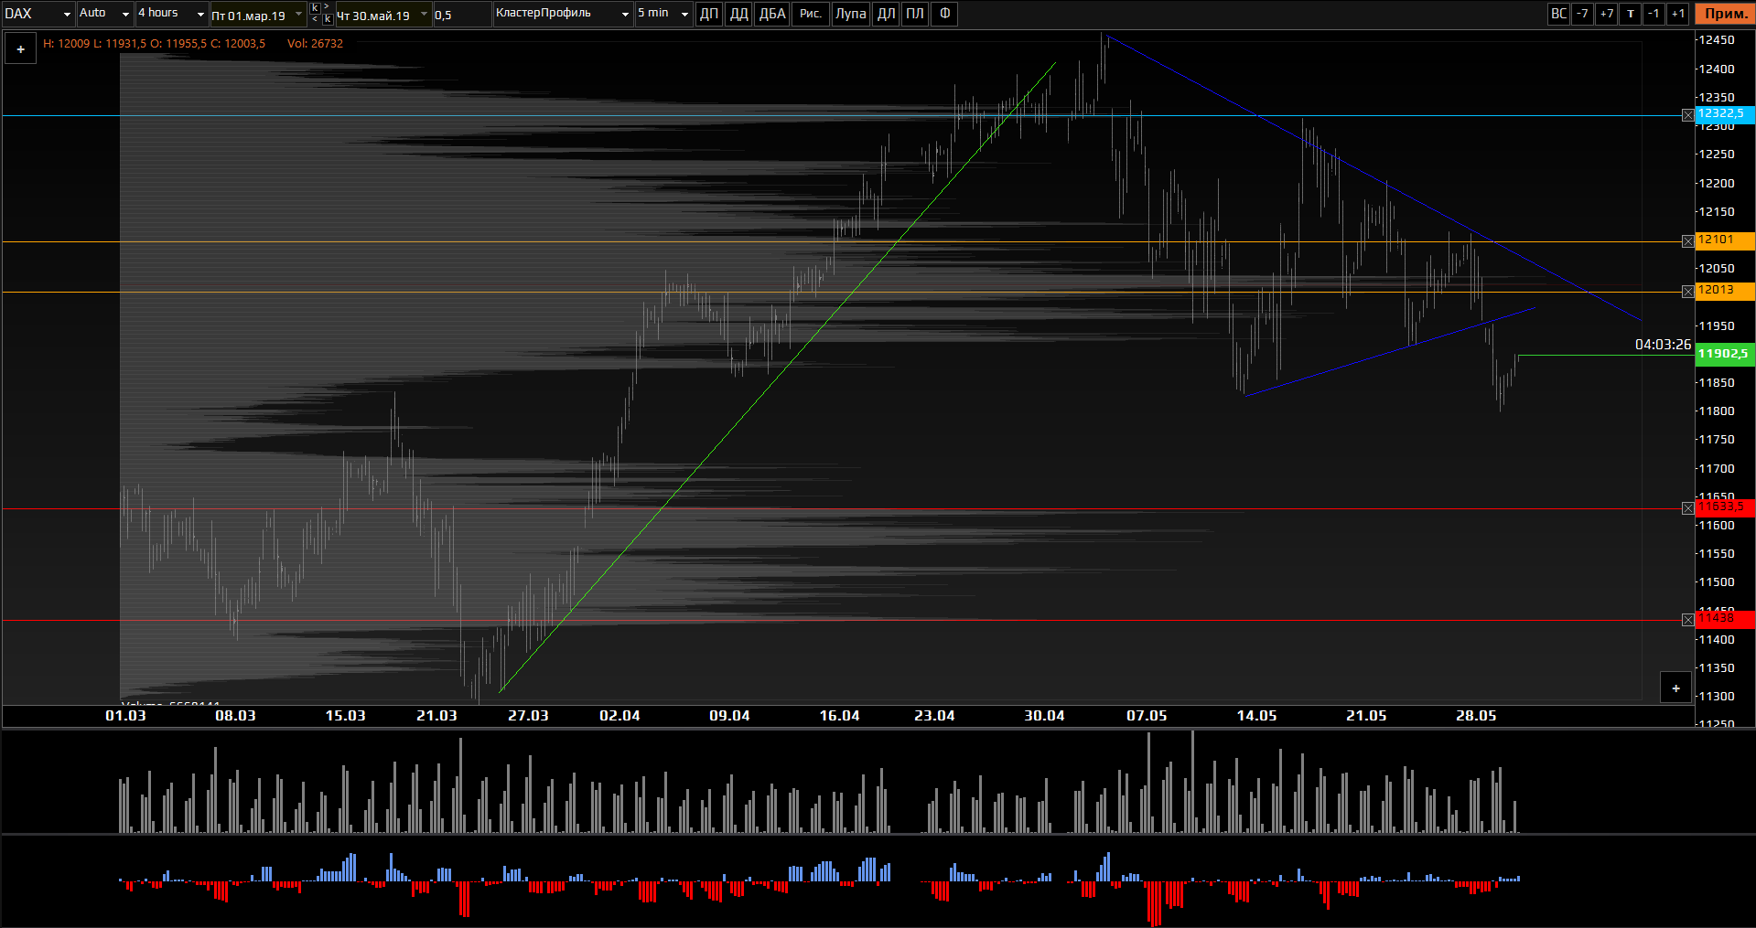Viewport: 1756px width, 928px height.
Task: Click the ДД toolbar button
Action: pos(738,14)
